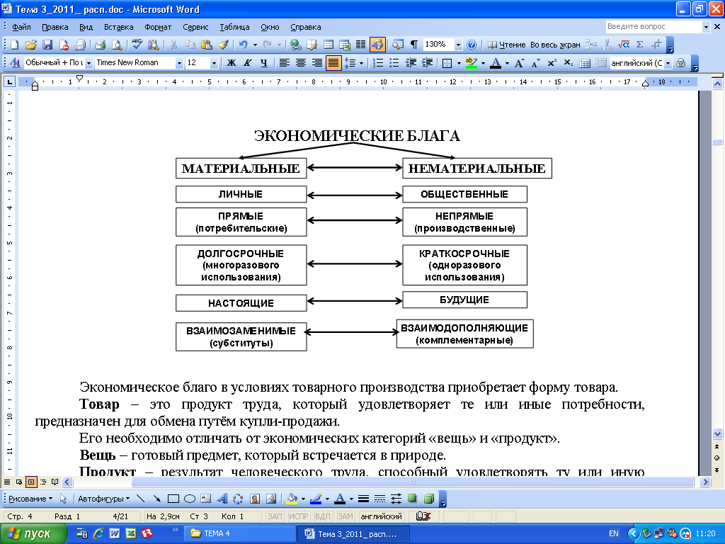Print the document with printer icon
Viewport: 725px width, 544px height.
(x=100, y=45)
